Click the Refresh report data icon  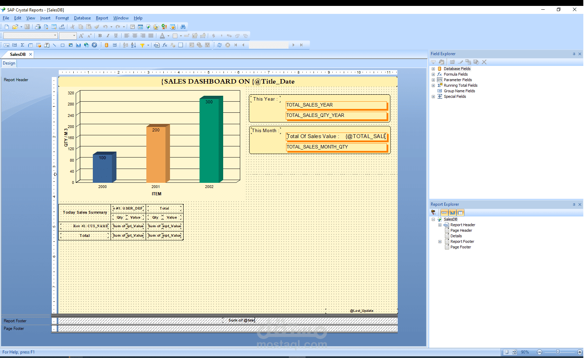pos(219,45)
